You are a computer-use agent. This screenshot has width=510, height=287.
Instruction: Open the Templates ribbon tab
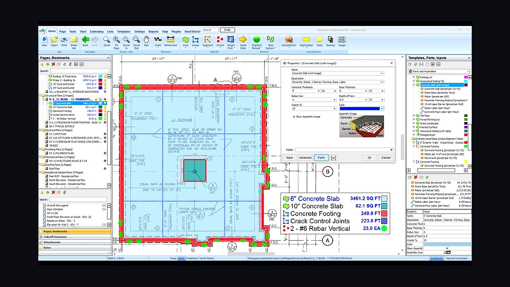tap(124, 31)
